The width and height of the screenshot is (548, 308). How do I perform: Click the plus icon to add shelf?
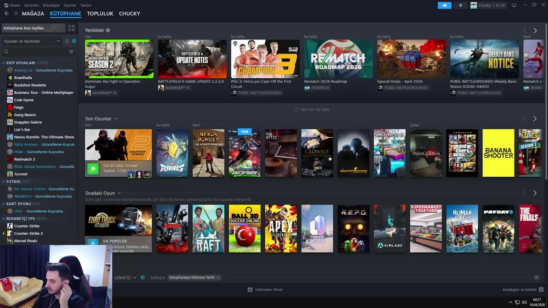(x=296, y=110)
